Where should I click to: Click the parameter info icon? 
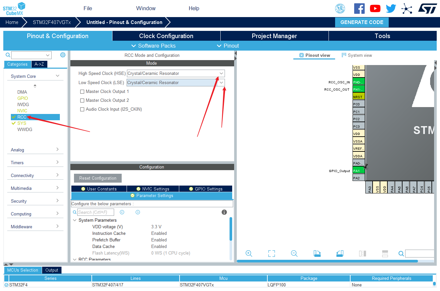pyautogui.click(x=224, y=212)
